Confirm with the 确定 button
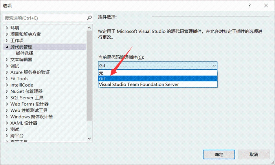 click(219, 154)
